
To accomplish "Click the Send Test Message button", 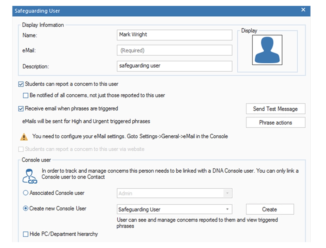I will (x=275, y=109).
